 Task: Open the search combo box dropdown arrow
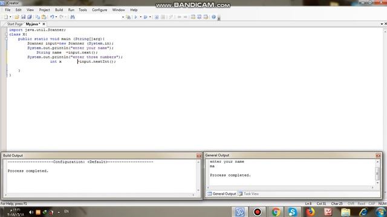123,17
